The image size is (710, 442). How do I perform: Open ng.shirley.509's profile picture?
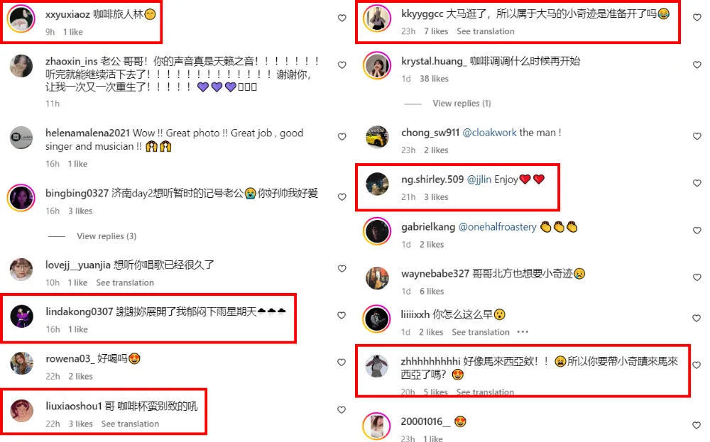[x=377, y=184]
